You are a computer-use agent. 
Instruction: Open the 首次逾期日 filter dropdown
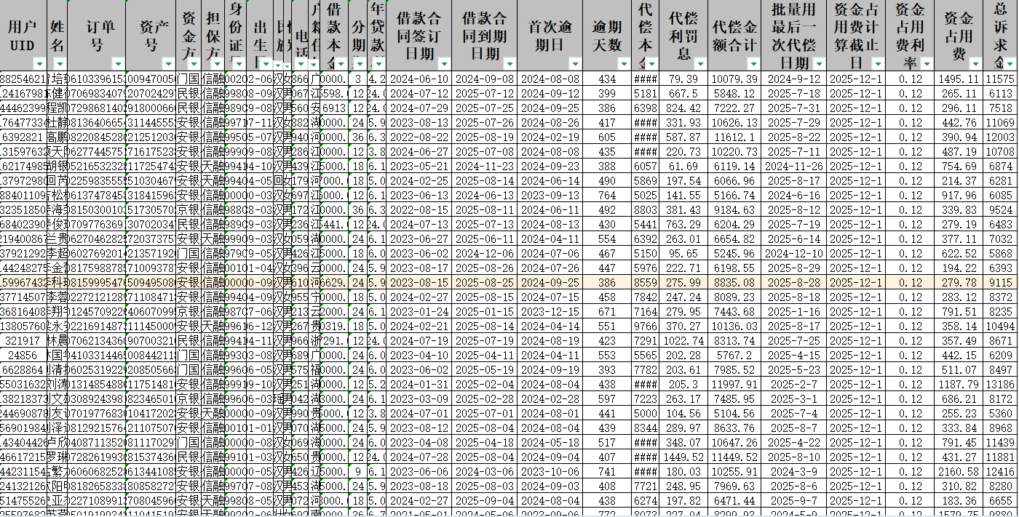click(x=575, y=63)
